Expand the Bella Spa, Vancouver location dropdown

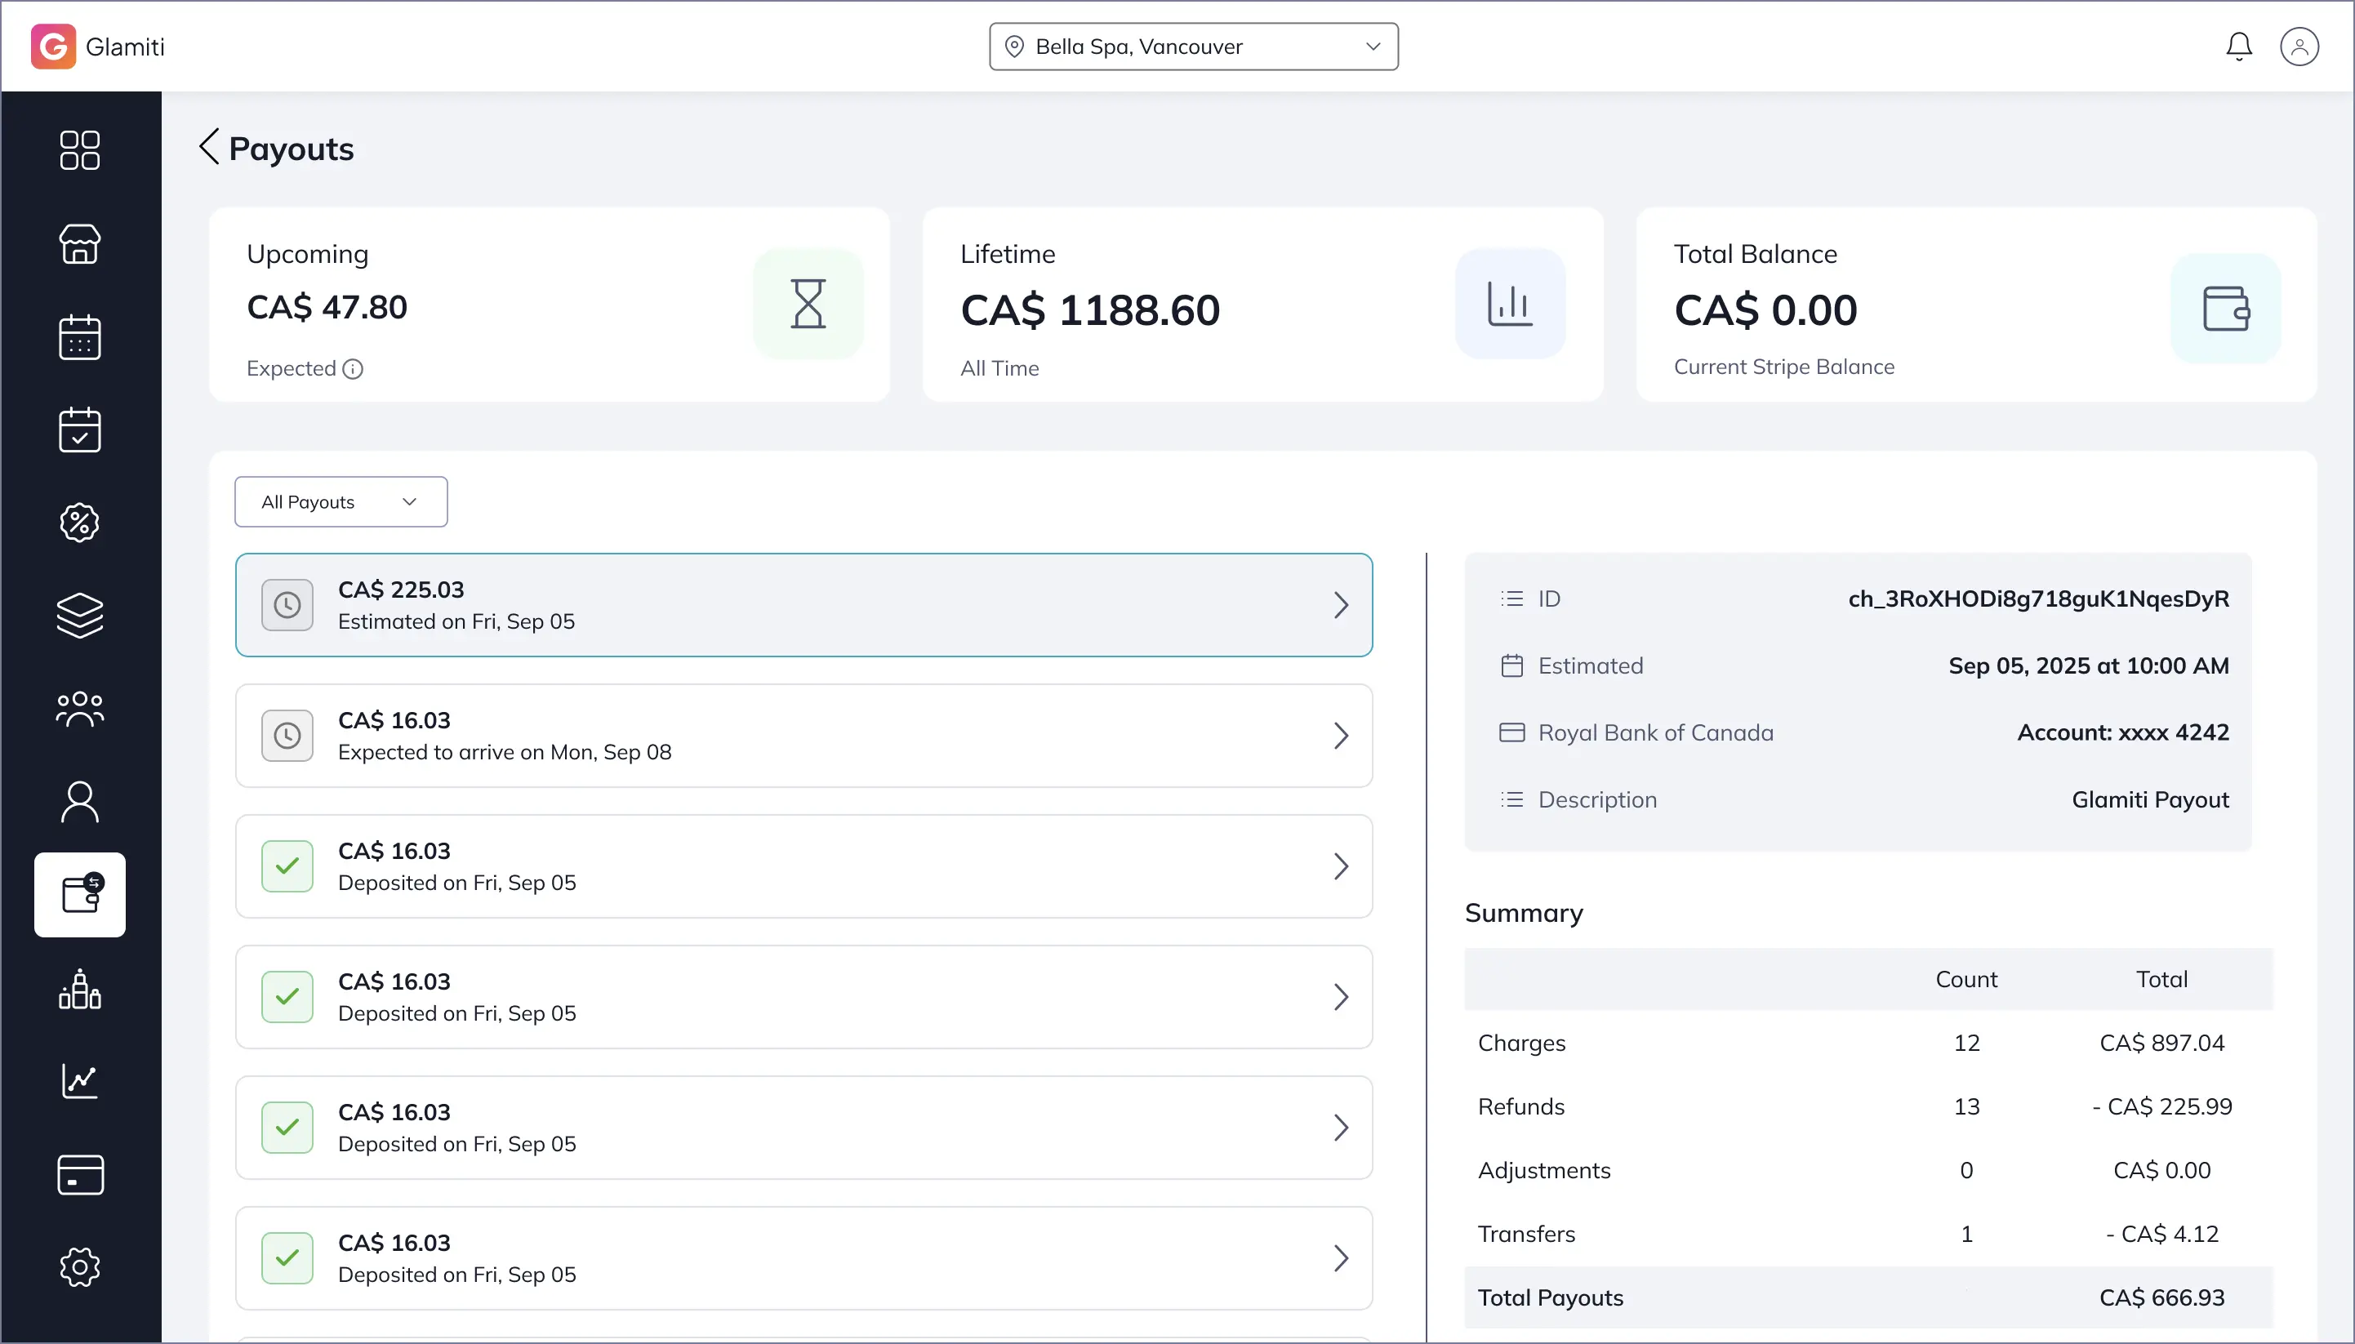[1193, 47]
